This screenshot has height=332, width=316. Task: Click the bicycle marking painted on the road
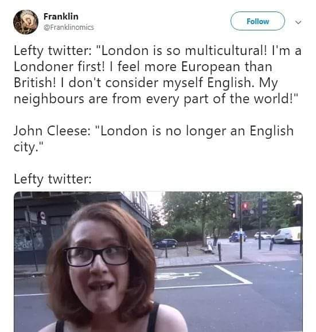point(178,276)
